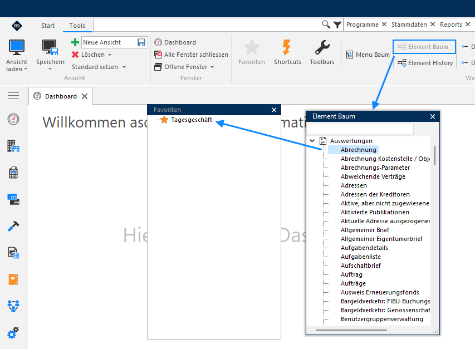This screenshot has height=349, width=475.
Task: Select the Dashboard document tab
Action: click(x=61, y=96)
